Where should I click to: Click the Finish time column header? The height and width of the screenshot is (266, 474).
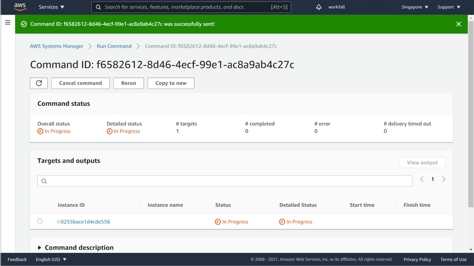tap(417, 205)
